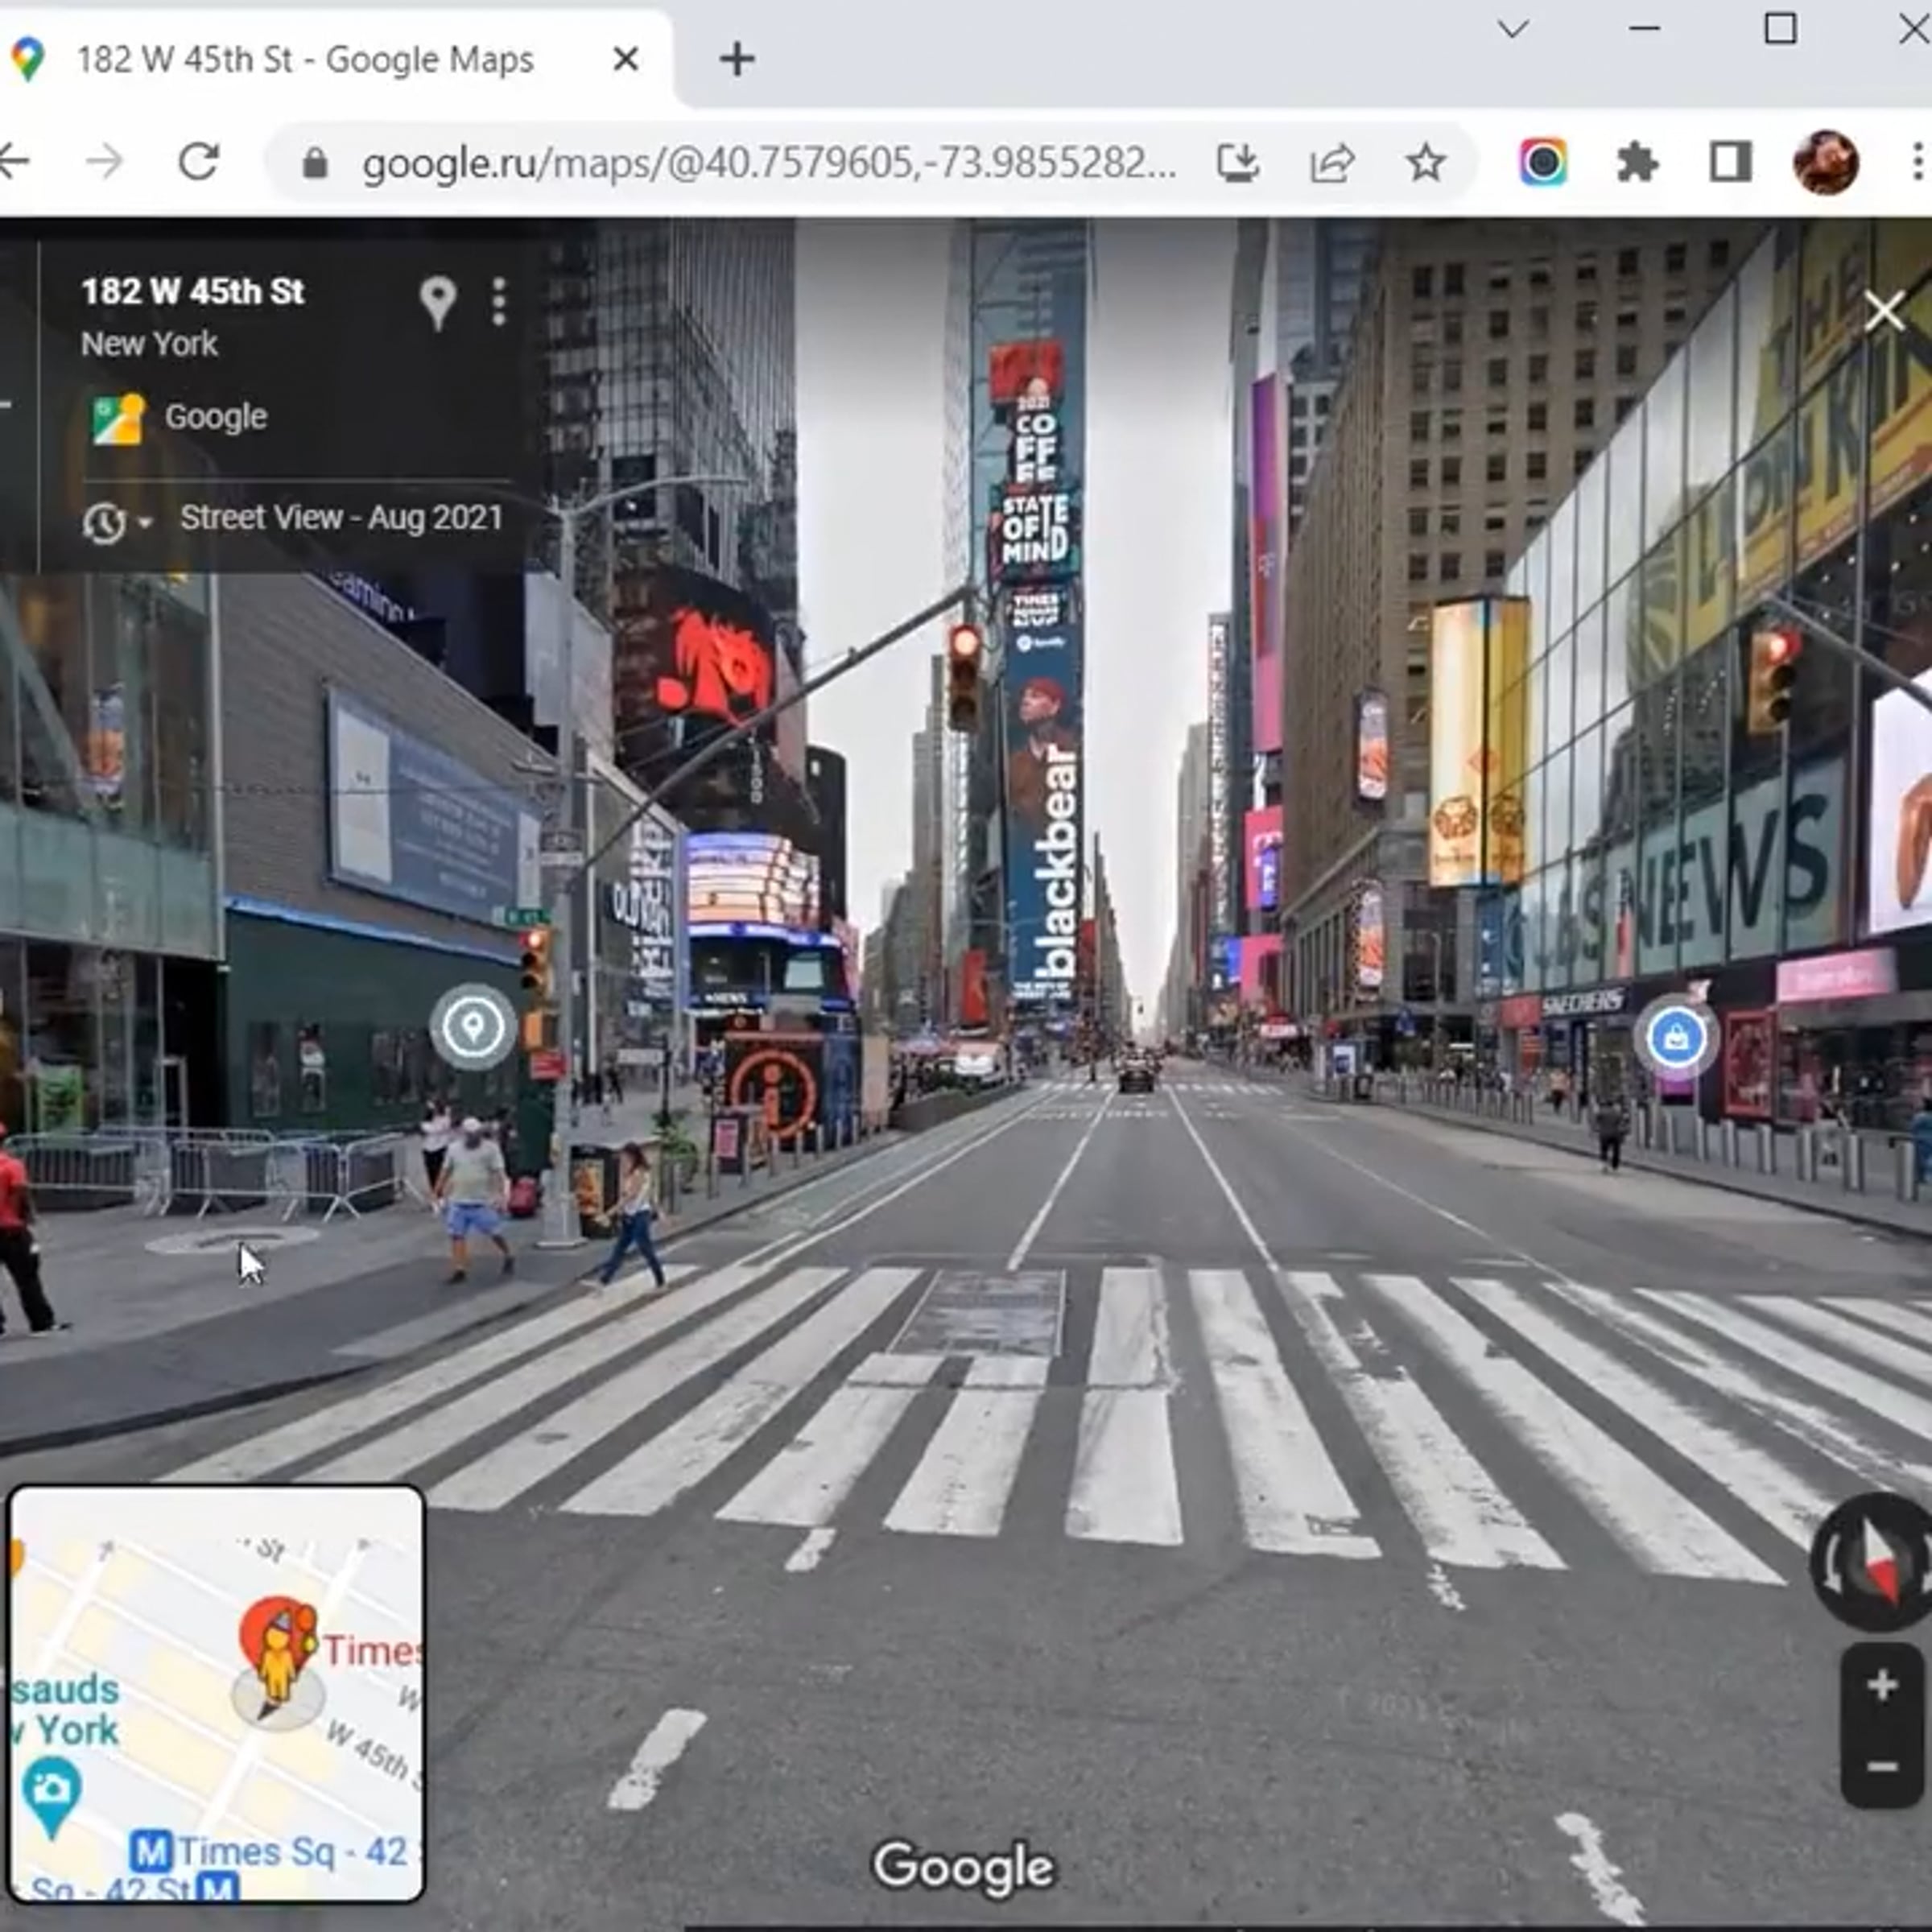
Task: Toggle the browser side panel
Action: (1731, 162)
